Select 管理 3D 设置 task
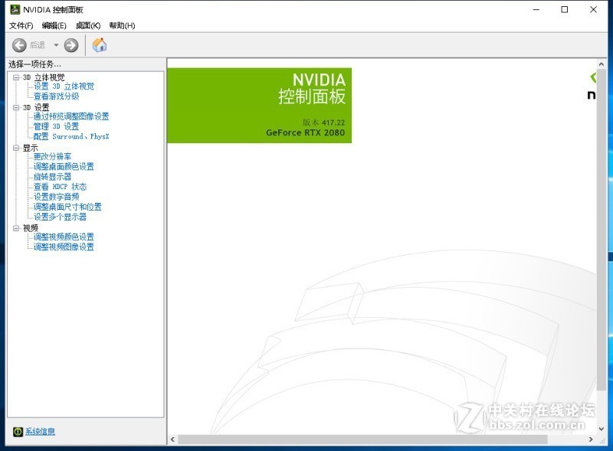 pyautogui.click(x=56, y=126)
